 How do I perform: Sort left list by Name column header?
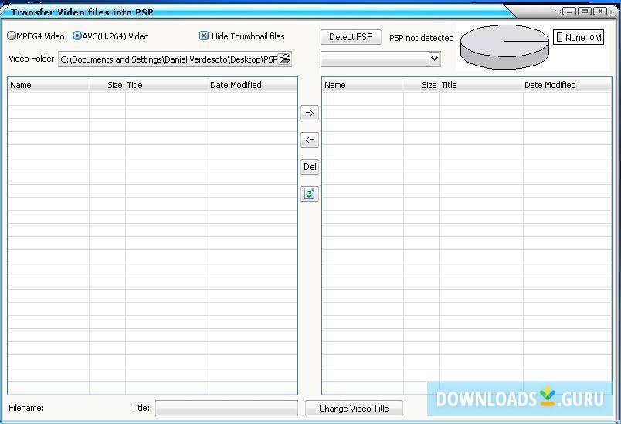point(49,85)
